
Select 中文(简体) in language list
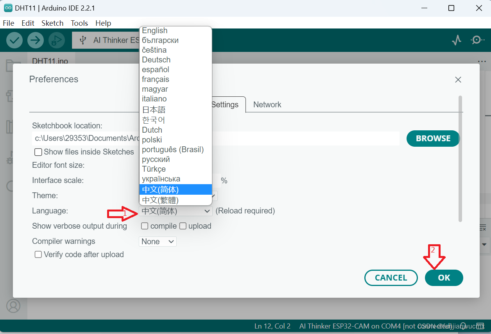point(176,190)
